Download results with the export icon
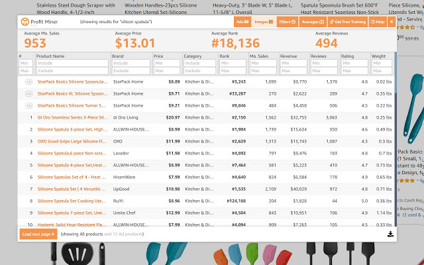The width and height of the screenshot is (424, 265). tap(390, 234)
